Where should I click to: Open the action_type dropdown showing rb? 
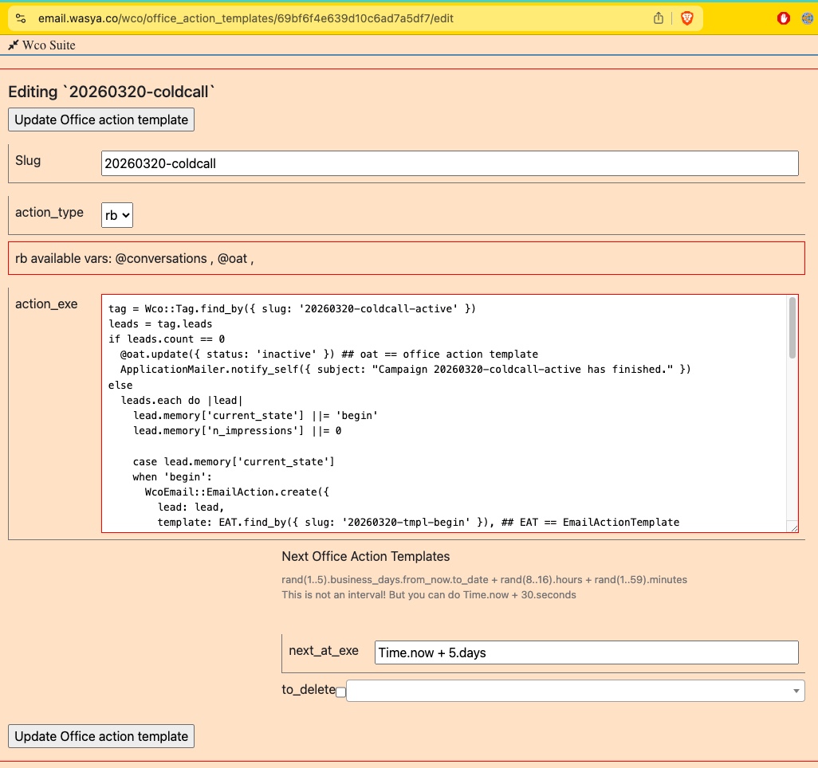coord(116,214)
